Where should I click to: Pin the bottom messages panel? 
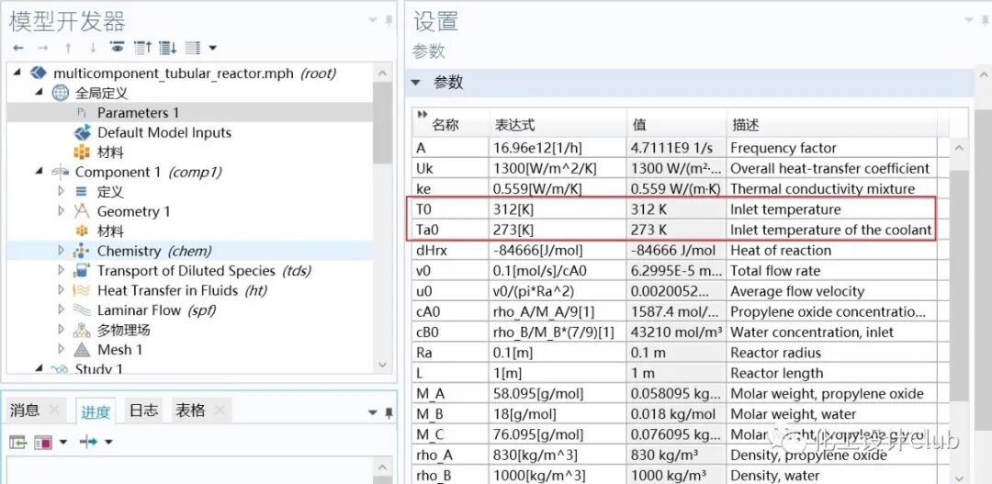(x=389, y=412)
